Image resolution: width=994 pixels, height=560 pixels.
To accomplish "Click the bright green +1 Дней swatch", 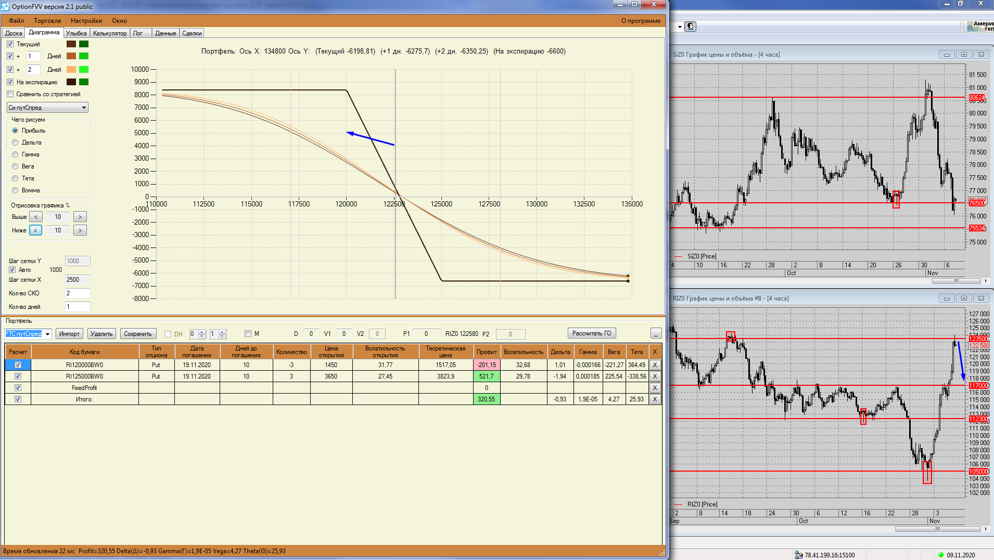I will [x=84, y=56].
